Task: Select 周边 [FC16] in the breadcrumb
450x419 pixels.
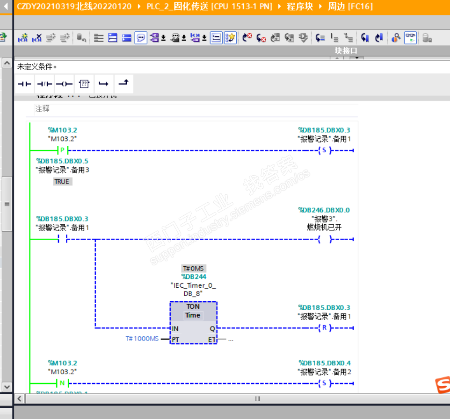Action: (349, 7)
